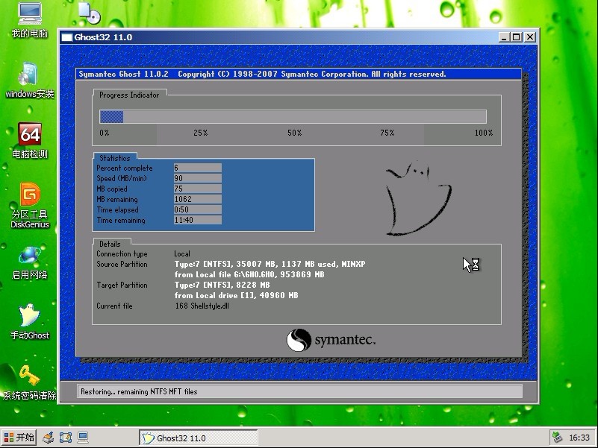598x448 pixels.
Task: Click the green system tray icon
Action: (556, 438)
